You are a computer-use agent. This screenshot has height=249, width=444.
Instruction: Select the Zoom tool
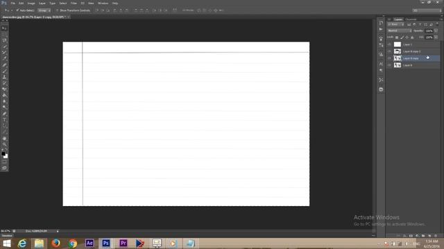(x=4, y=145)
